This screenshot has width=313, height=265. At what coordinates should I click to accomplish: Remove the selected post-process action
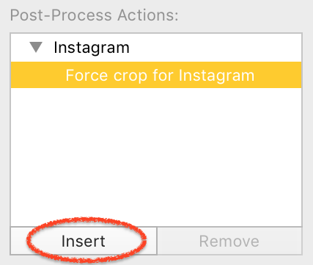tap(229, 241)
